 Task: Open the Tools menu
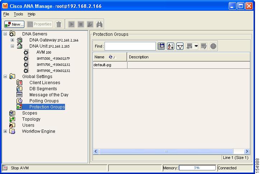[x=18, y=14]
